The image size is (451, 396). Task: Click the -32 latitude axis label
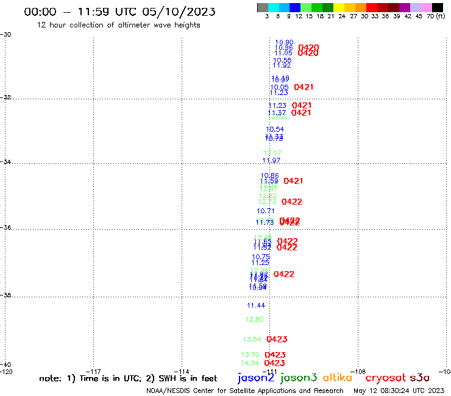[5, 97]
